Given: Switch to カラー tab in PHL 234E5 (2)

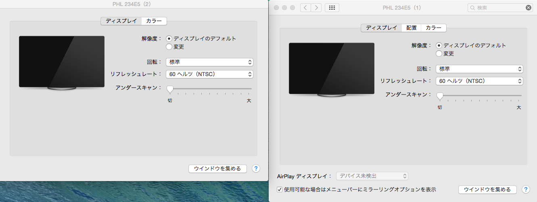Looking at the screenshot, I should click(x=154, y=21).
